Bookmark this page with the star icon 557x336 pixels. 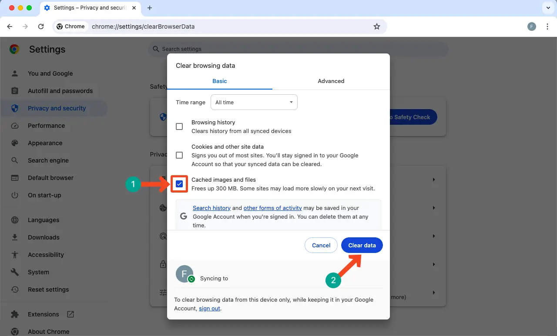click(377, 27)
